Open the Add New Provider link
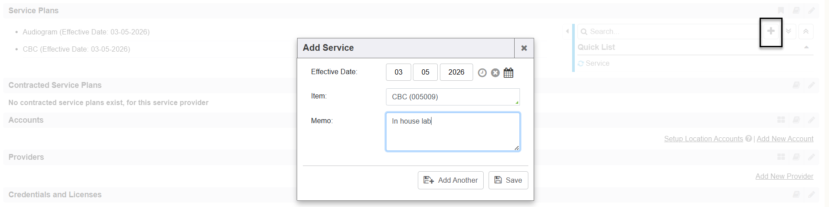Screen dimensions: 829x207 [x=784, y=176]
